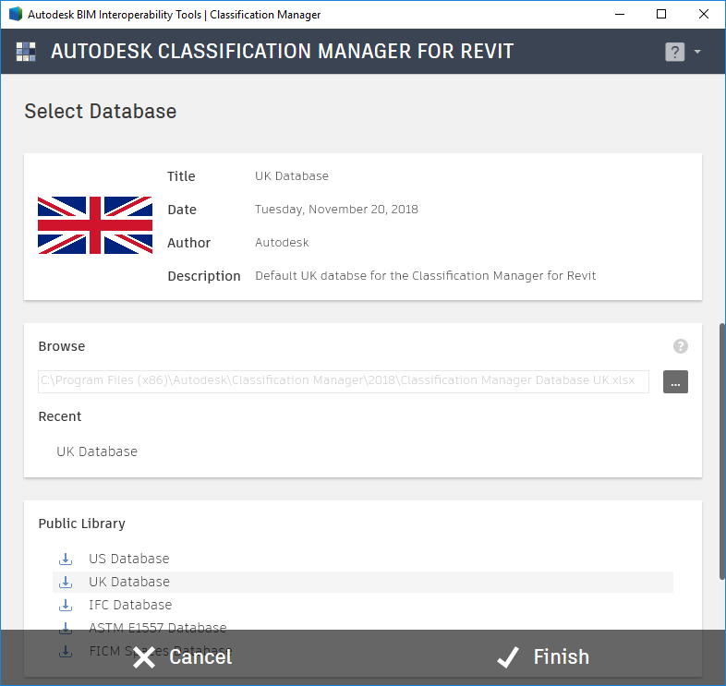Click the 'Tuesday, November 20, 2018' date value
This screenshot has width=726, height=686.
[x=336, y=210]
